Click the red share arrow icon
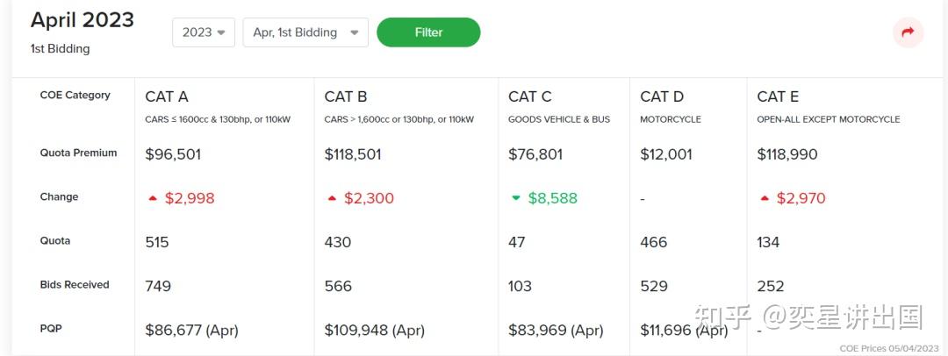Viewport: 948px width, 356px height. pos(908,32)
